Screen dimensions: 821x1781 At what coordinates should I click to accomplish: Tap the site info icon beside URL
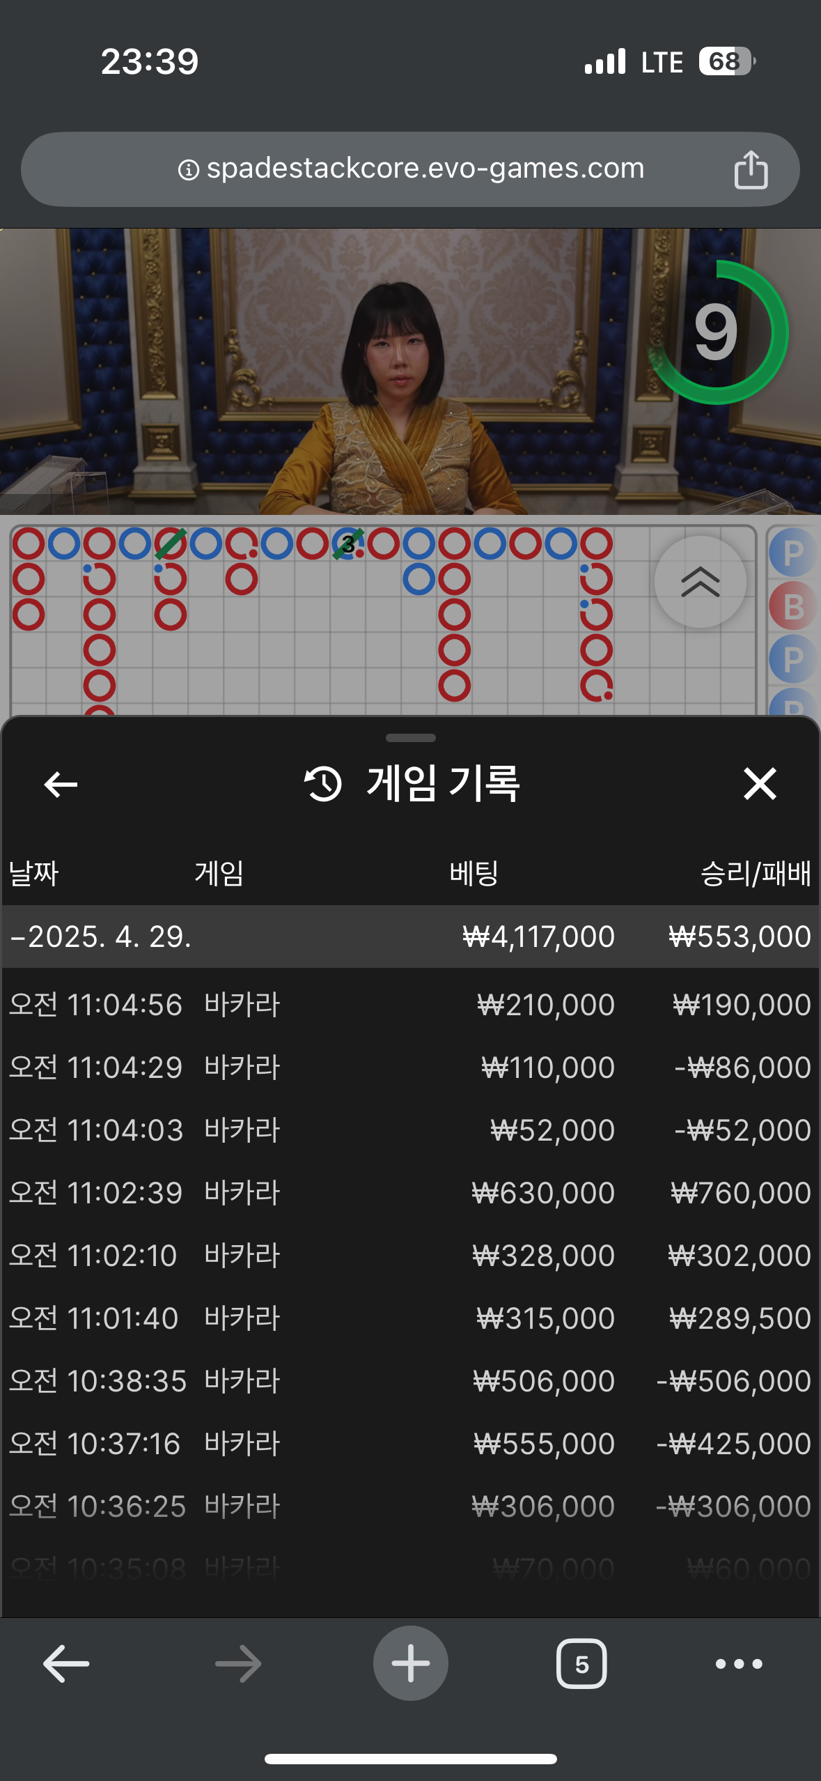click(x=189, y=169)
